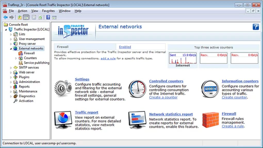263x148 pixels.
Task: Select Diagnostics tree item
Action: [27, 96]
